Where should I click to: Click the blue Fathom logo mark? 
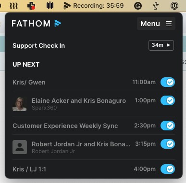[x=58, y=23]
